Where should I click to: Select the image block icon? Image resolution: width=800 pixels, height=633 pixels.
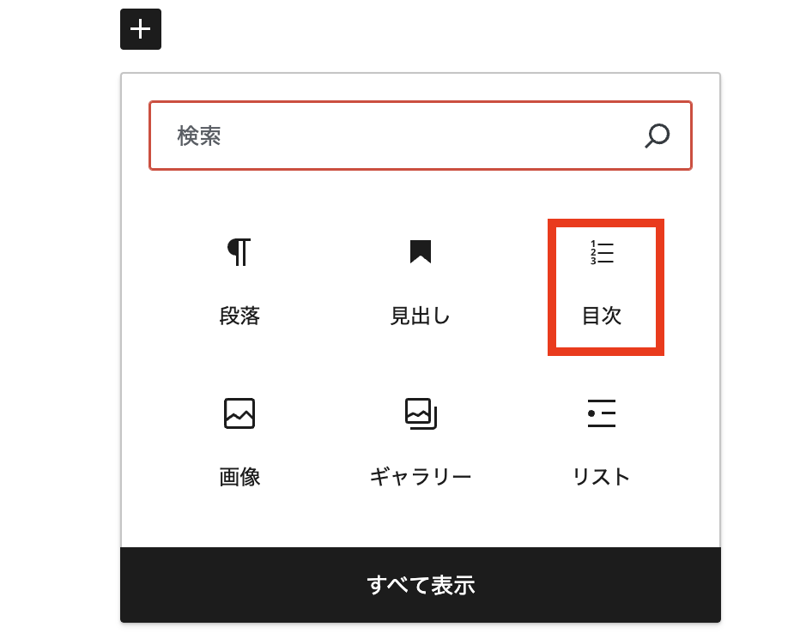239,413
